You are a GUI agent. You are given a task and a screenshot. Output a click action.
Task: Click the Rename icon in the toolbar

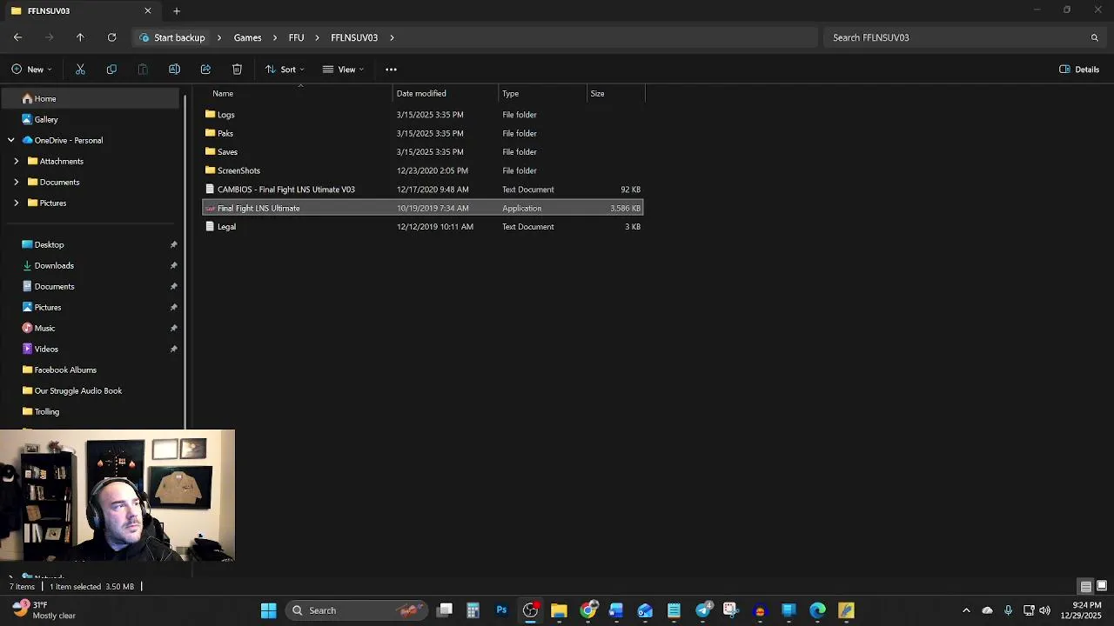pos(174,70)
